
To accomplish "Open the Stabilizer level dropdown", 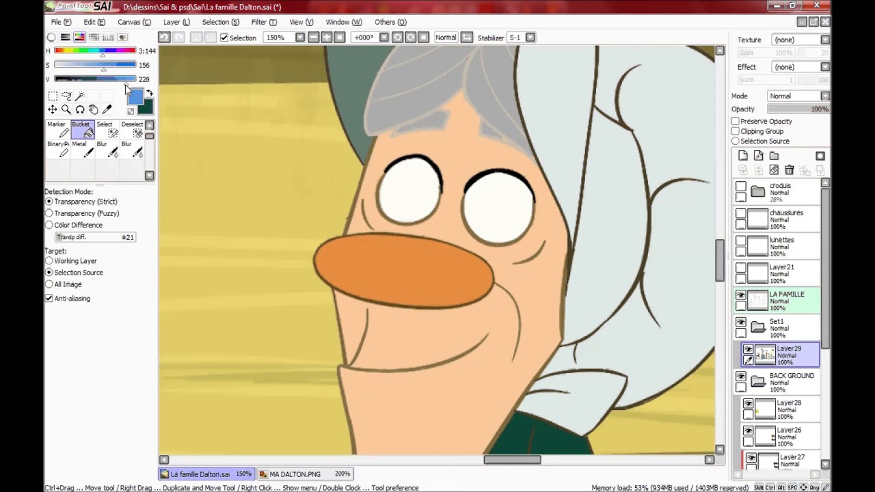I will pyautogui.click(x=530, y=38).
